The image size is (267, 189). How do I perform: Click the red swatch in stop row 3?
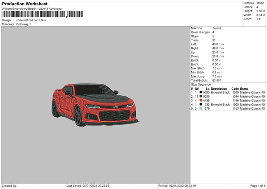click(201, 100)
